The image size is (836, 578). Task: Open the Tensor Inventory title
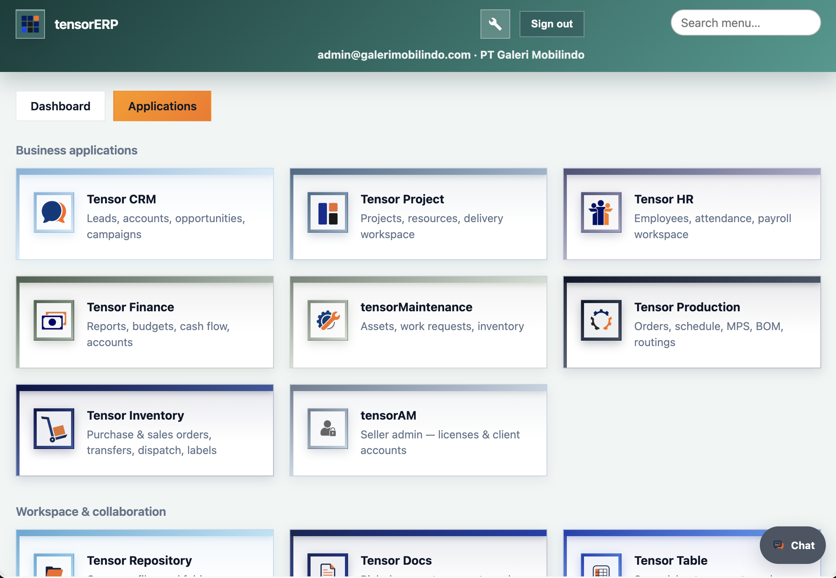(136, 415)
